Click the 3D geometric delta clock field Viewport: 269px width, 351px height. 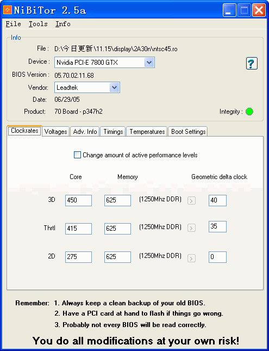(x=217, y=200)
